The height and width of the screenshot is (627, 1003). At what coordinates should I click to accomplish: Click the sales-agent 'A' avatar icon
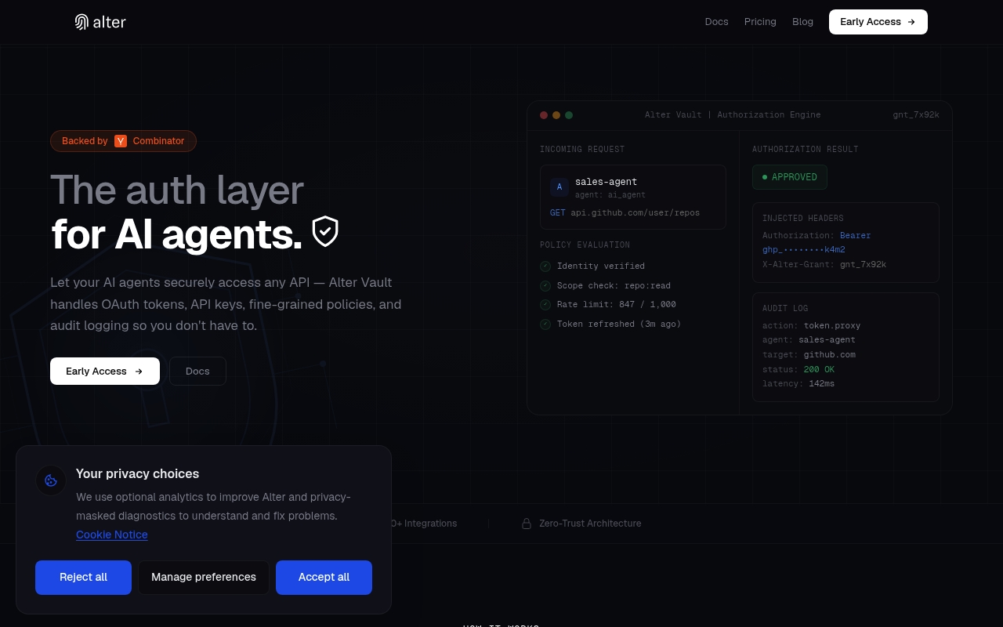tap(559, 187)
